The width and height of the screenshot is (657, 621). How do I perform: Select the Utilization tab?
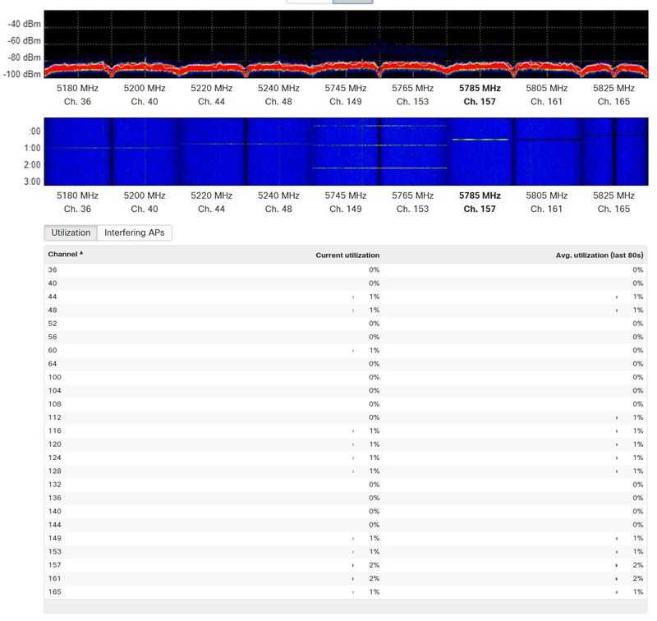[70, 232]
